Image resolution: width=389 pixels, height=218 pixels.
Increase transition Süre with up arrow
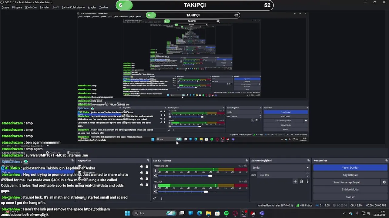coord(307,173)
